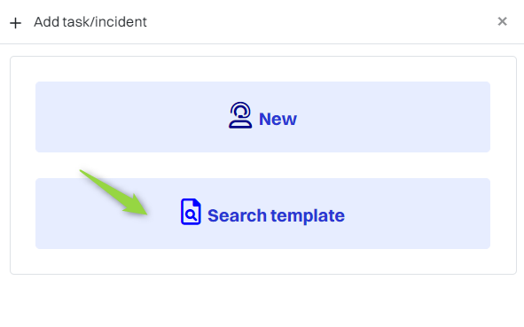Click the plus icon beside Add task/incident
524x327 pixels.
pos(15,23)
